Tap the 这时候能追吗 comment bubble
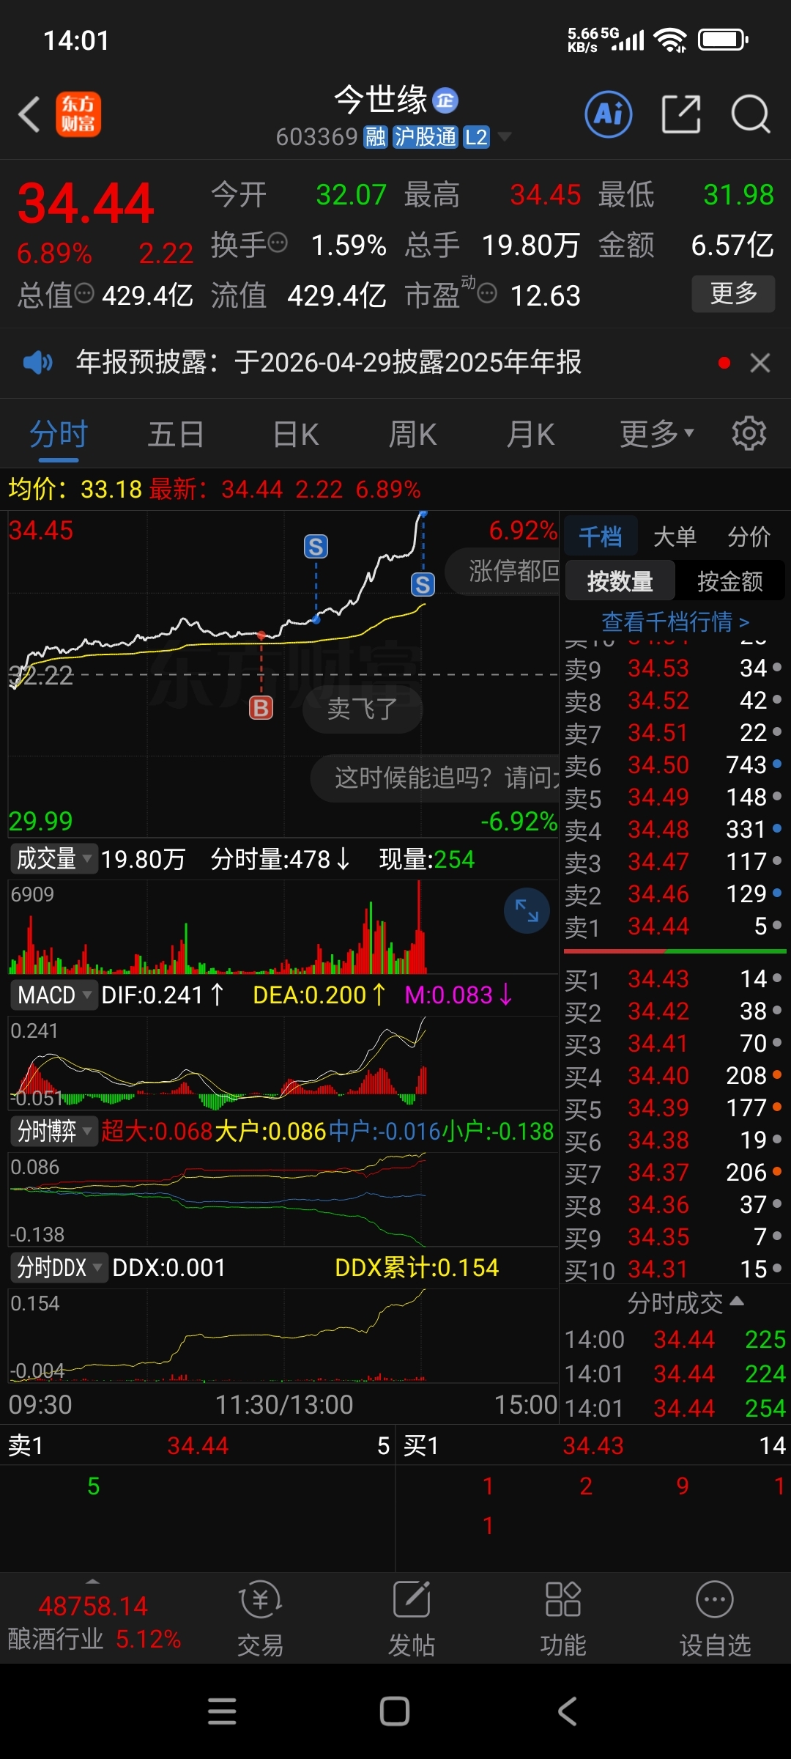 pos(435,778)
